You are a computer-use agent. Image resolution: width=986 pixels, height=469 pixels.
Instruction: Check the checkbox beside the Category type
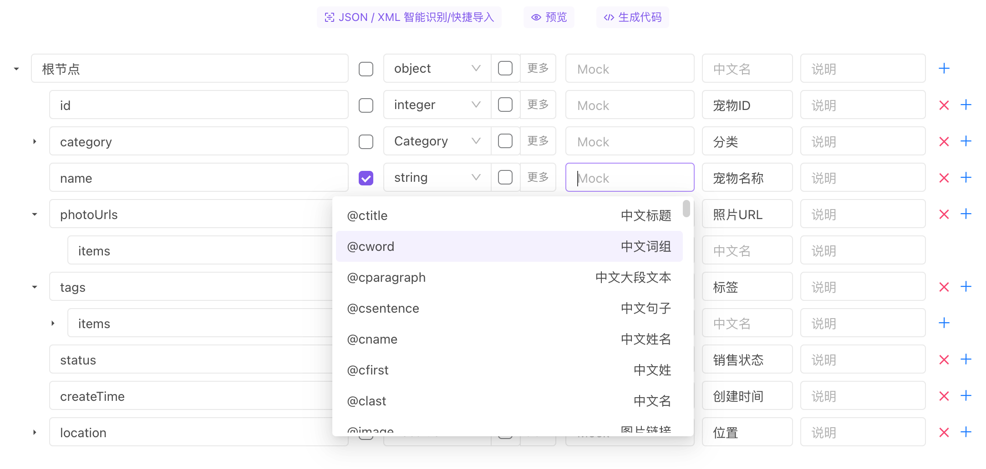505,141
